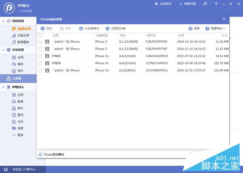Sort by the 时间 column header
243x173 pixels.
[181, 35]
